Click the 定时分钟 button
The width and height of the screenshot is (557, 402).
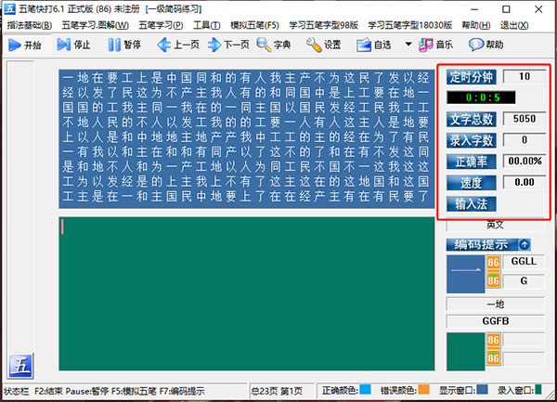click(472, 76)
